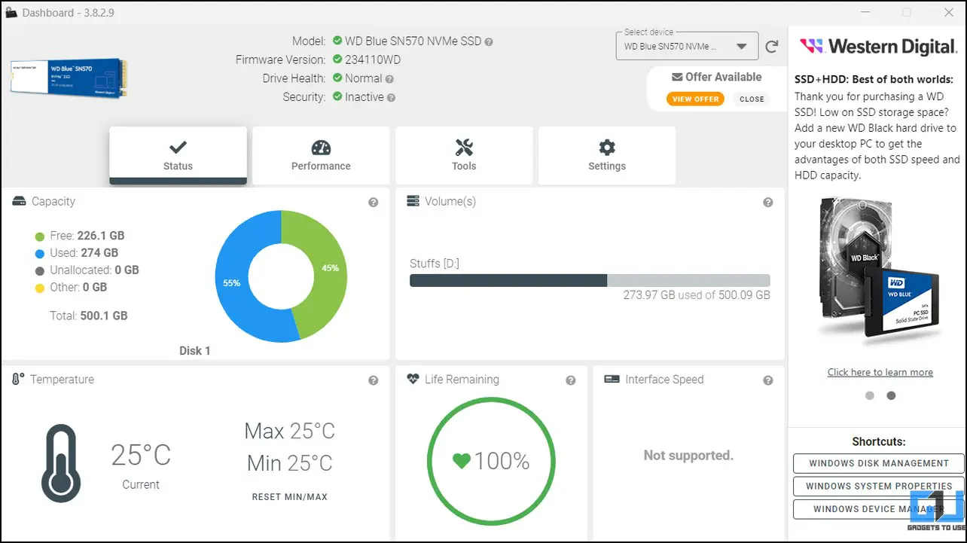Follow the 'Click here to learn more' link
967x543 pixels.
(880, 372)
